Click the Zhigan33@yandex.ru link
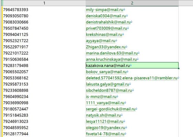 (106, 47)
